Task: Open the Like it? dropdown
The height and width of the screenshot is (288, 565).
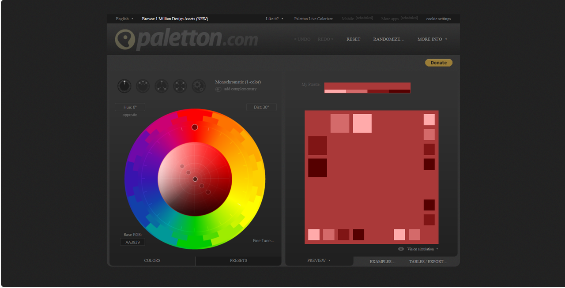Action: [x=275, y=19]
